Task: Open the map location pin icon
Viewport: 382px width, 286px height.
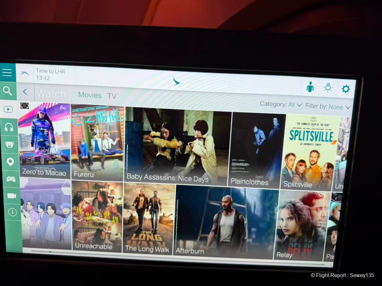Action: pyautogui.click(x=10, y=162)
